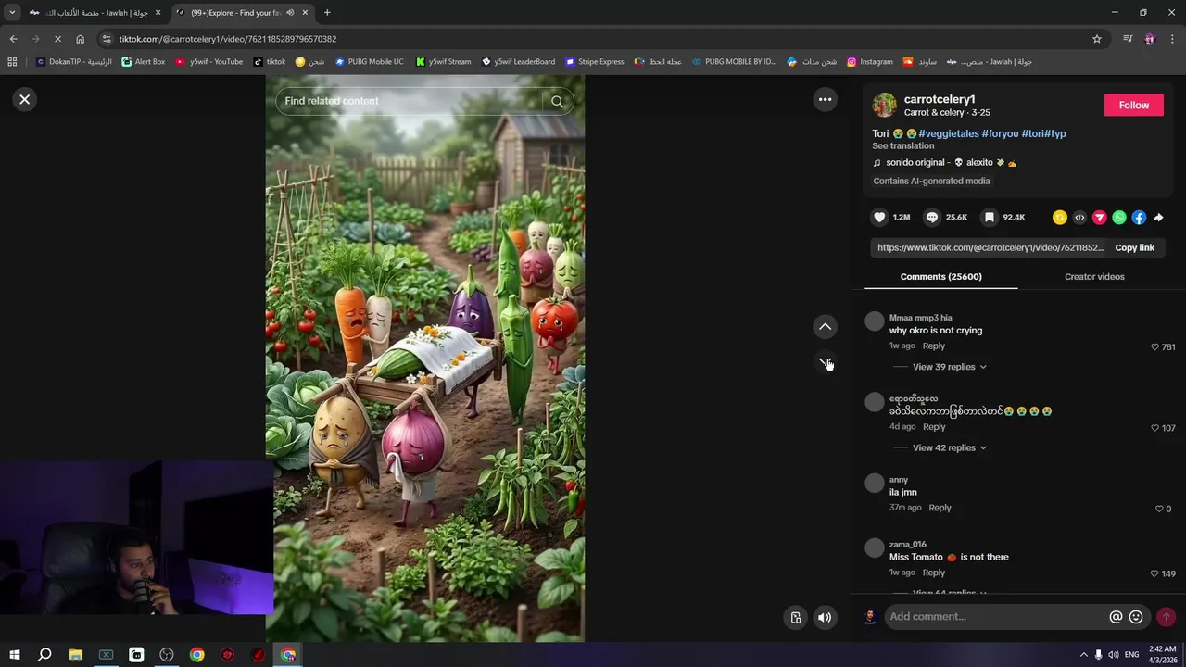This screenshot has height=667, width=1186.
Task: Open the PUBG Mobile UC bookmark
Action: (369, 62)
